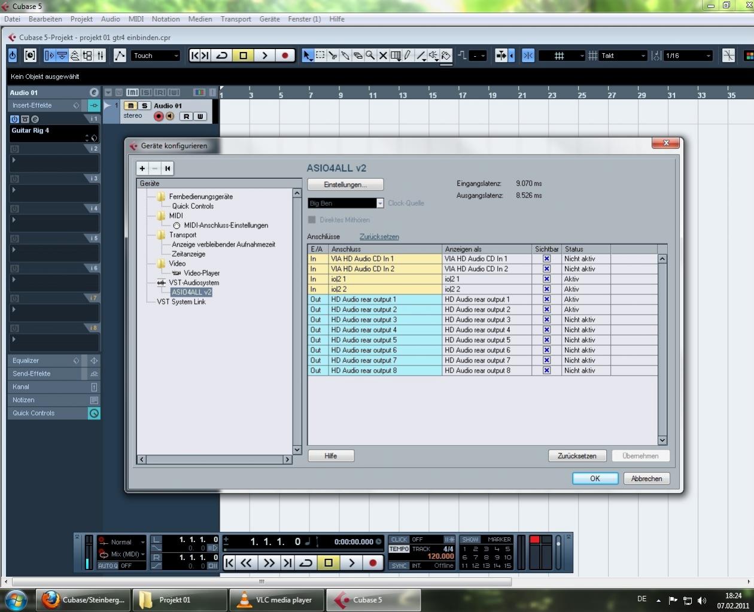Add a device with the plus button
The image size is (754, 612).
(142, 169)
